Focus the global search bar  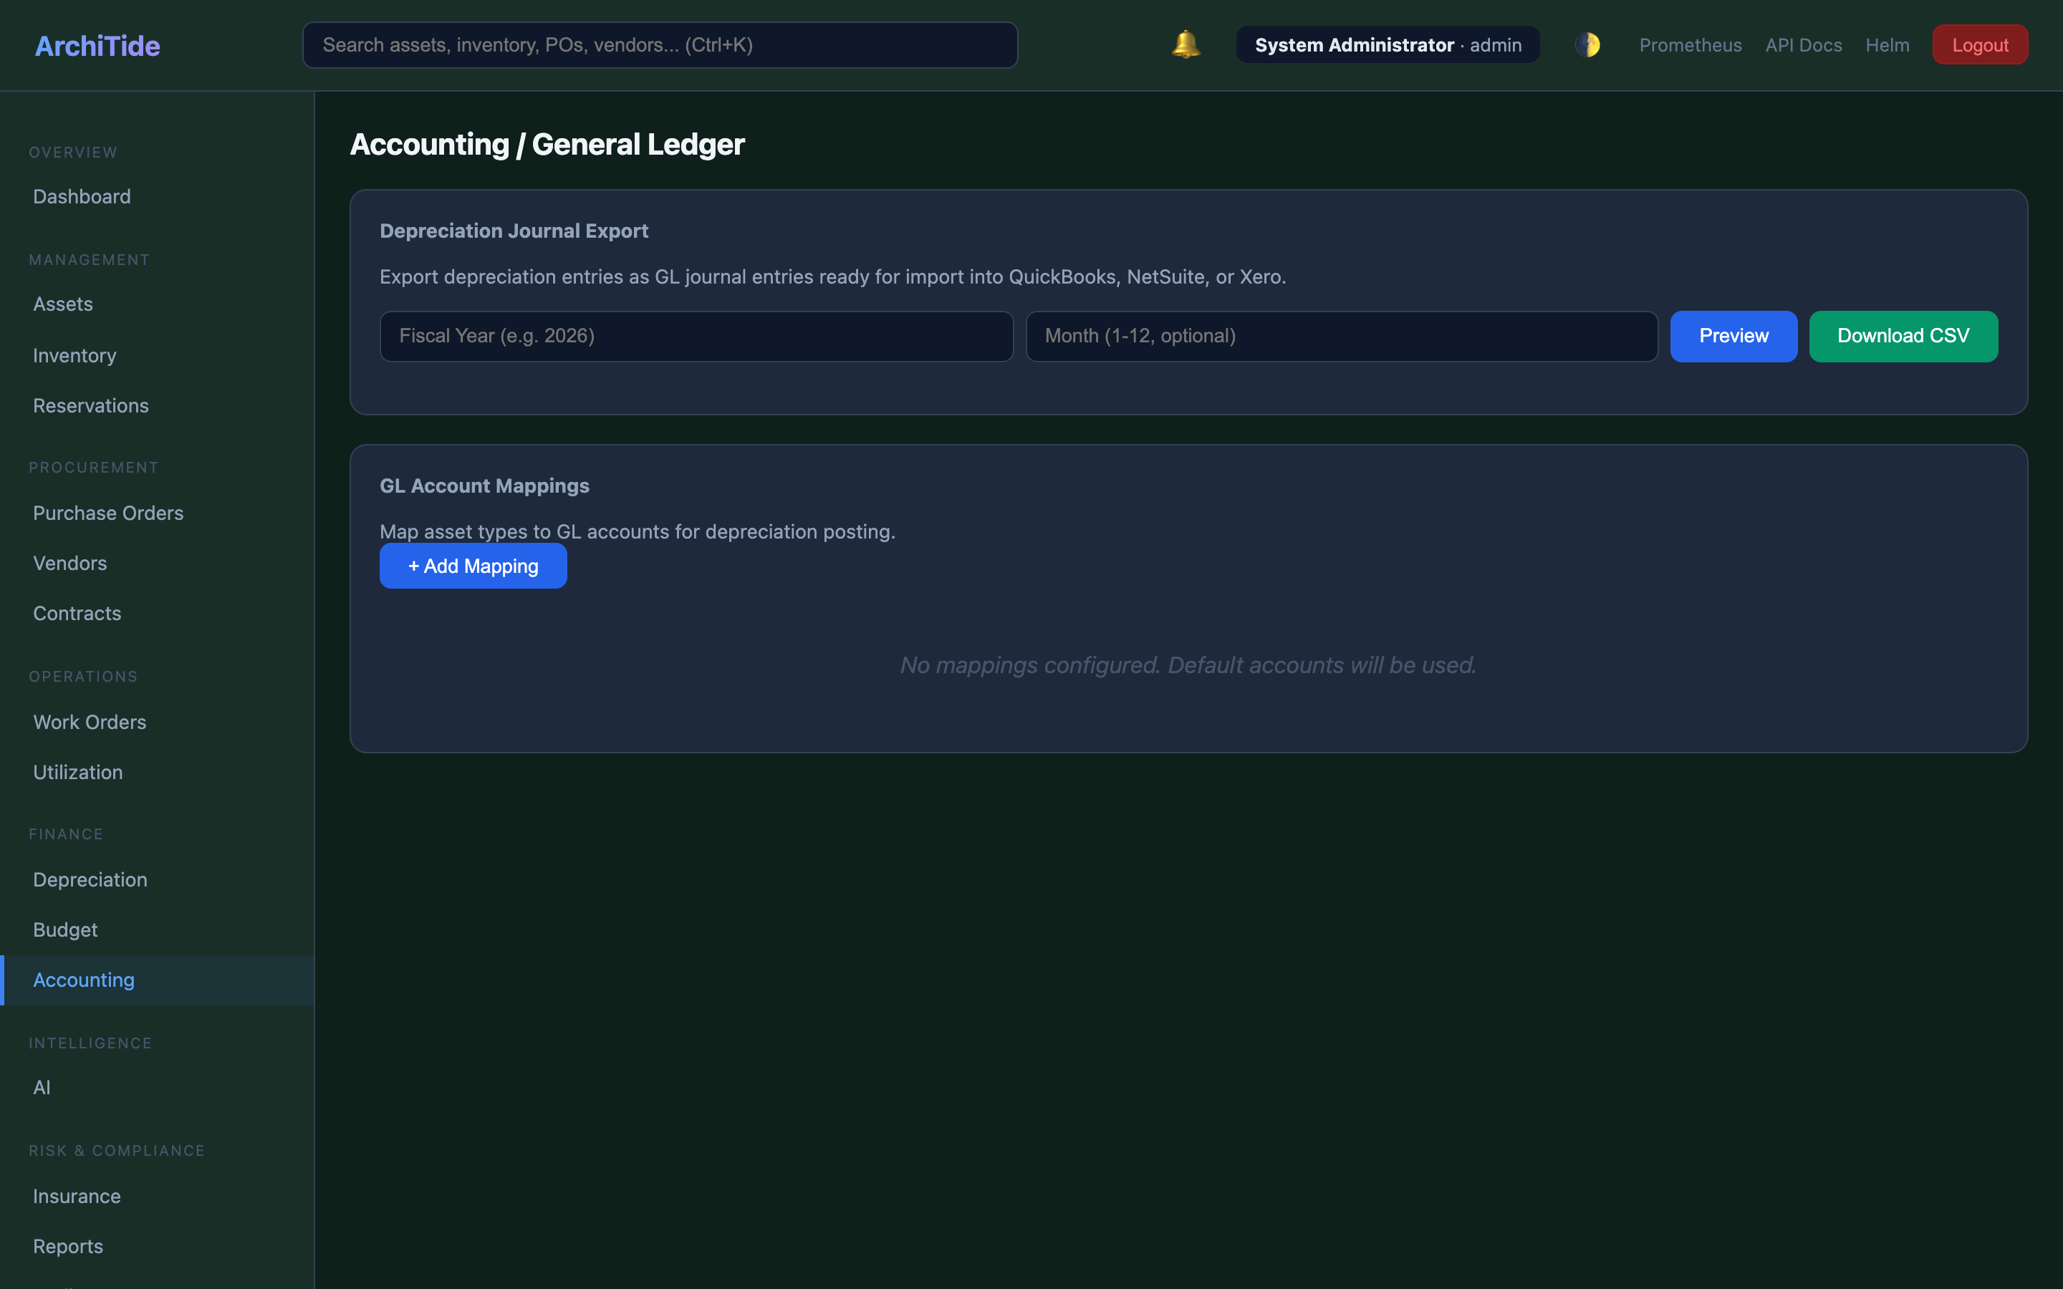click(x=660, y=44)
